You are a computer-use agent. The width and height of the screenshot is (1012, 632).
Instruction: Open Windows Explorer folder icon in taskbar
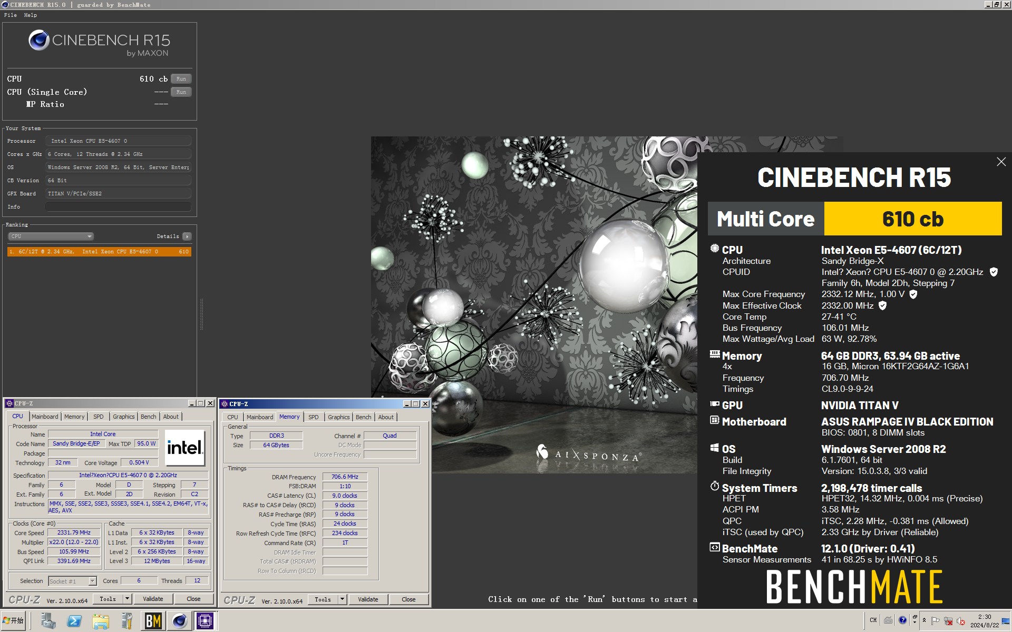[100, 621]
